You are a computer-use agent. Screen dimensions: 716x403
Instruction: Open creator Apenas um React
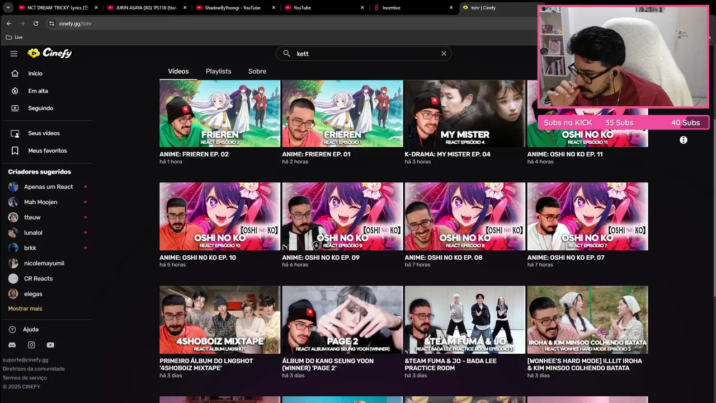click(x=48, y=187)
